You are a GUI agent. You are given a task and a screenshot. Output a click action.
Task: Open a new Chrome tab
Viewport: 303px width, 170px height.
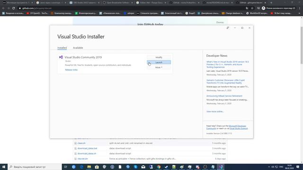click(271, 3)
